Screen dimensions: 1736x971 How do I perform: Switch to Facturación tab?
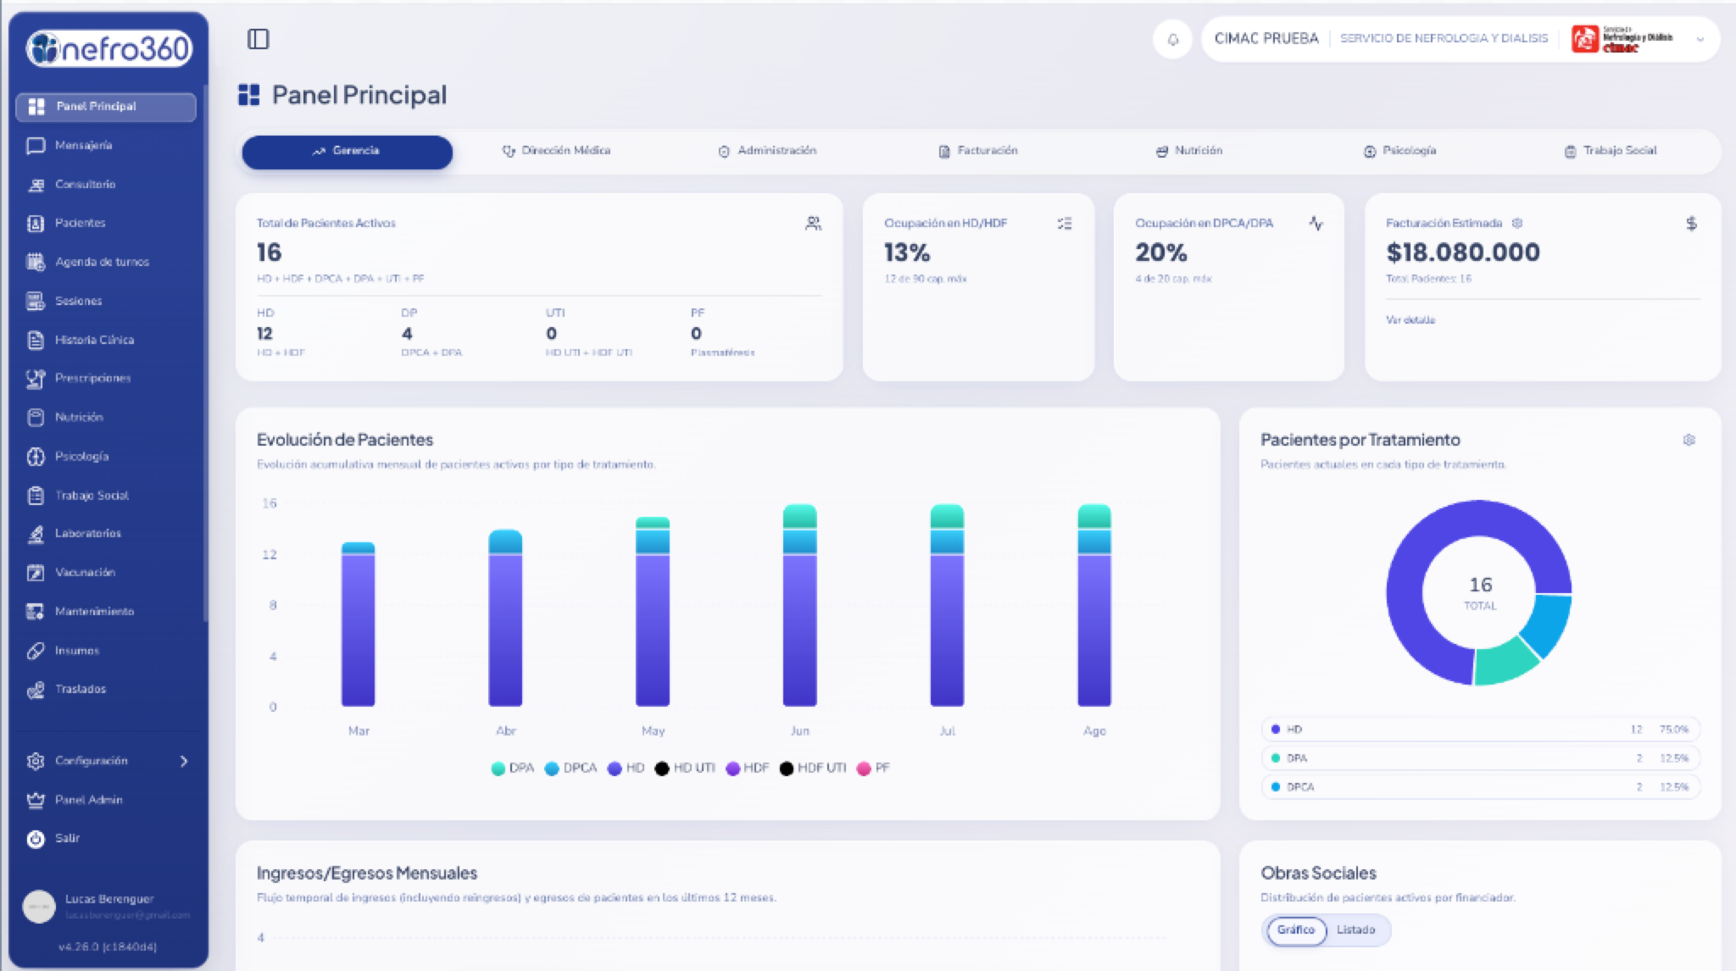coord(978,151)
